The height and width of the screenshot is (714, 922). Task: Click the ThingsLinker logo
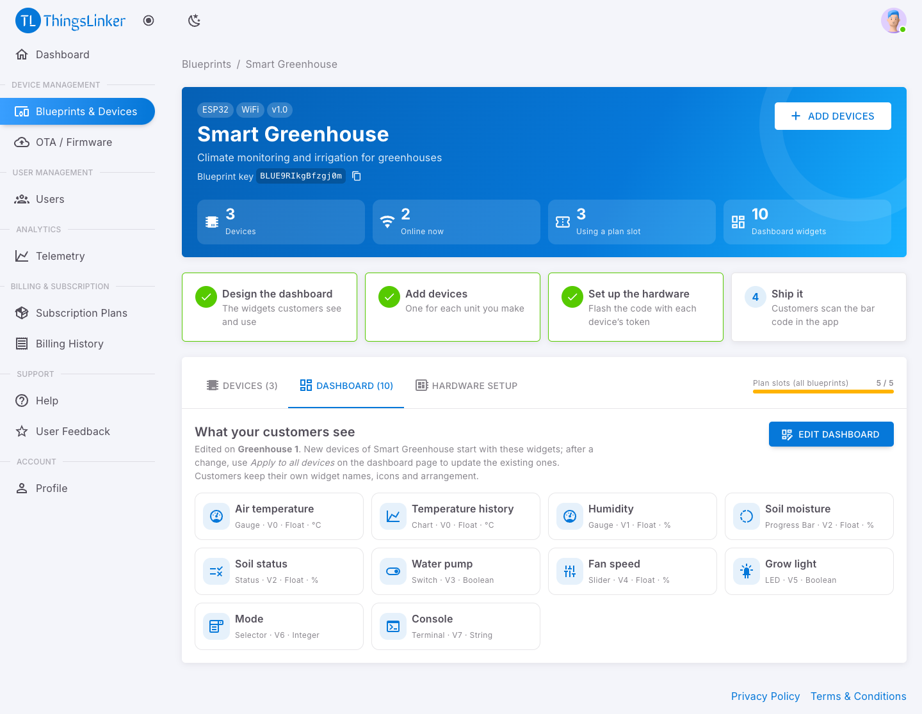click(x=70, y=21)
